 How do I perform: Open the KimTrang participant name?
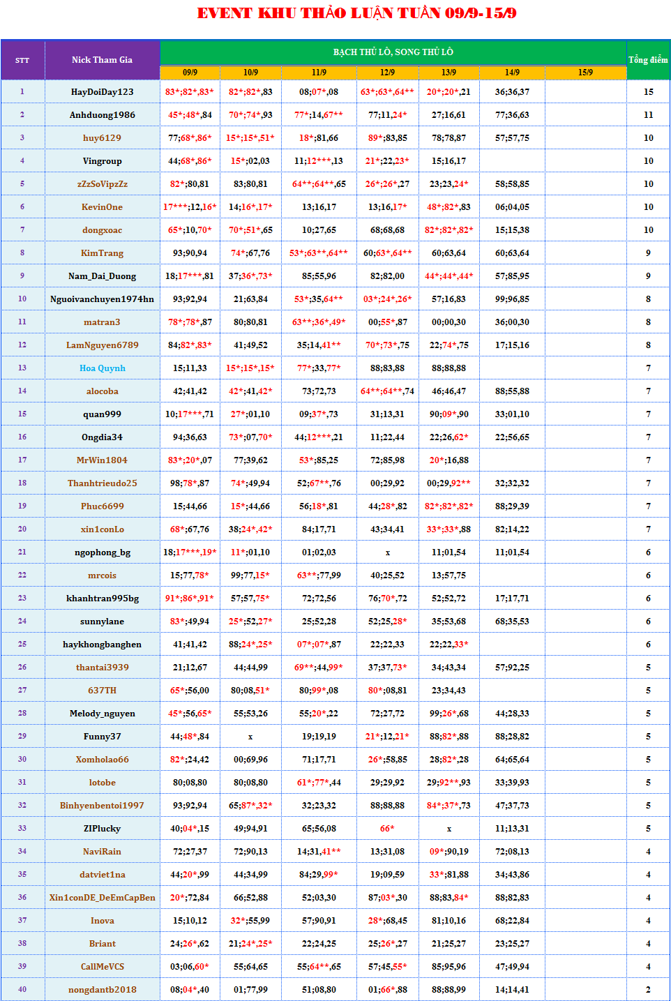click(102, 253)
